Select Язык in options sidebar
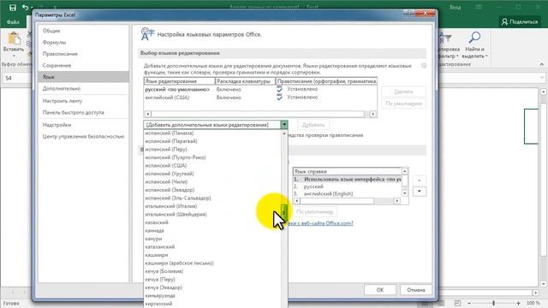 pyautogui.click(x=83, y=77)
